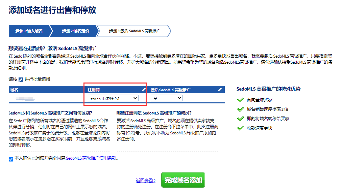Click SedoMLS和SedoMLS高级推广之间有何区别? heading
The width and height of the screenshot is (343, 196).
coord(50,113)
